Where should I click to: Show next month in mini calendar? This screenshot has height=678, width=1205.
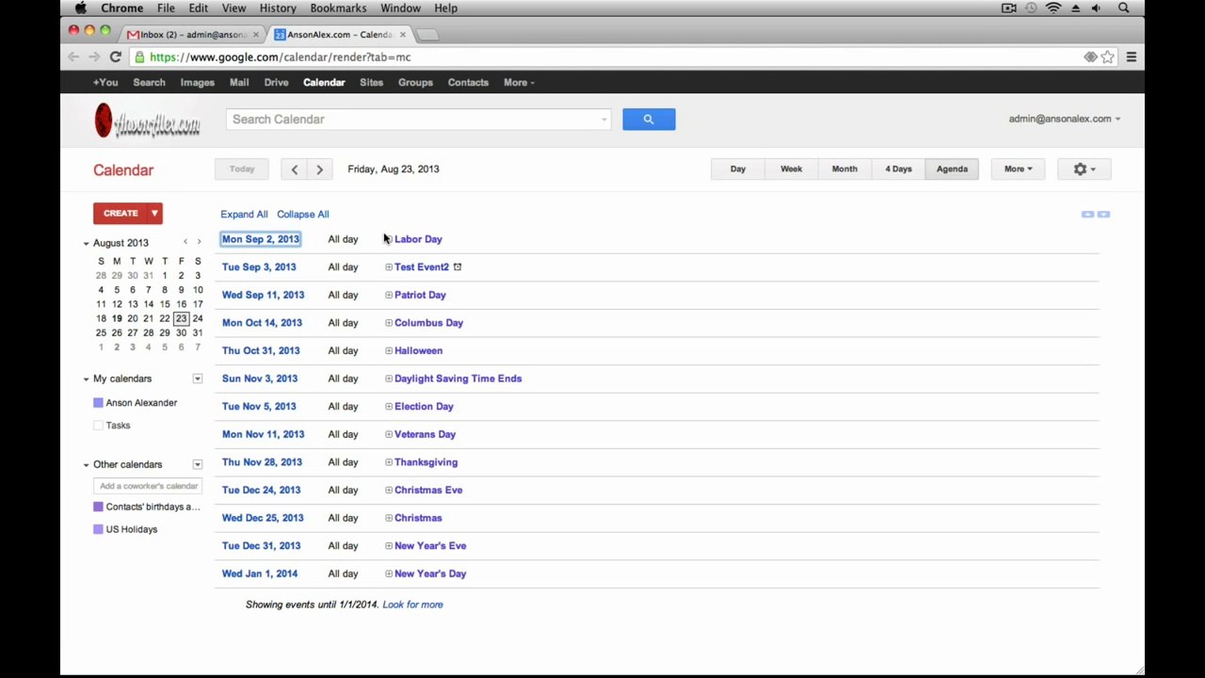[x=199, y=243]
